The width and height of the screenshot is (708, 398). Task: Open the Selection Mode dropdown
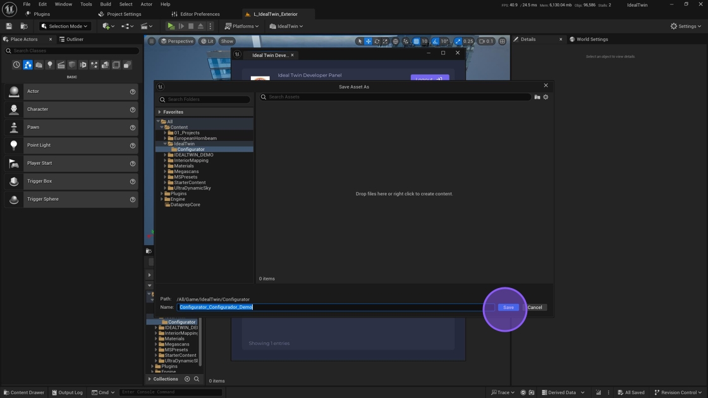point(64,26)
